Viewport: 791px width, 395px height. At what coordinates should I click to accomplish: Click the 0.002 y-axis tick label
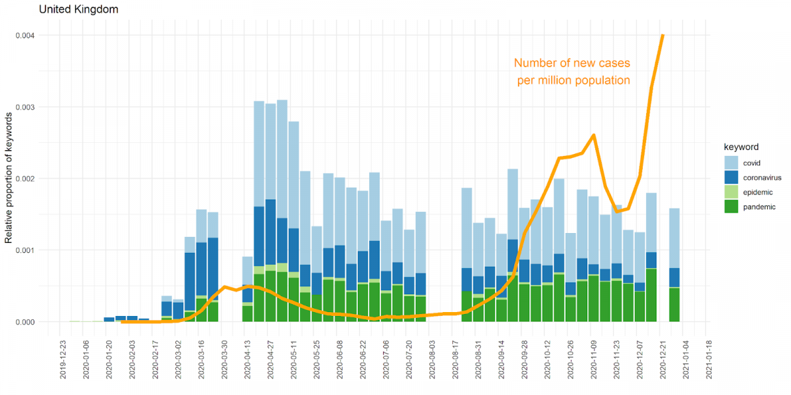[x=26, y=178]
